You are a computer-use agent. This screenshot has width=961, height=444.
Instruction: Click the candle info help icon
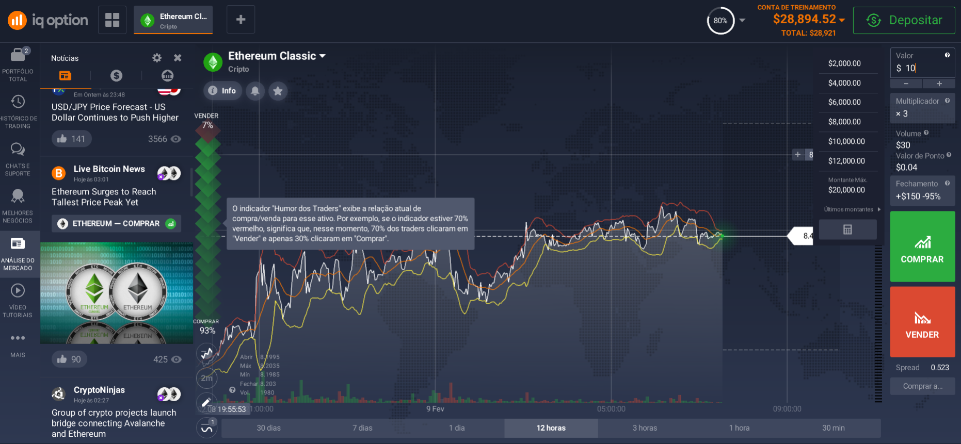coord(232,390)
